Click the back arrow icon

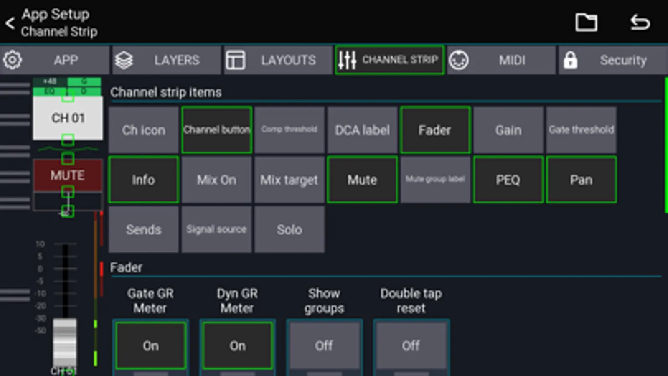coord(10,23)
